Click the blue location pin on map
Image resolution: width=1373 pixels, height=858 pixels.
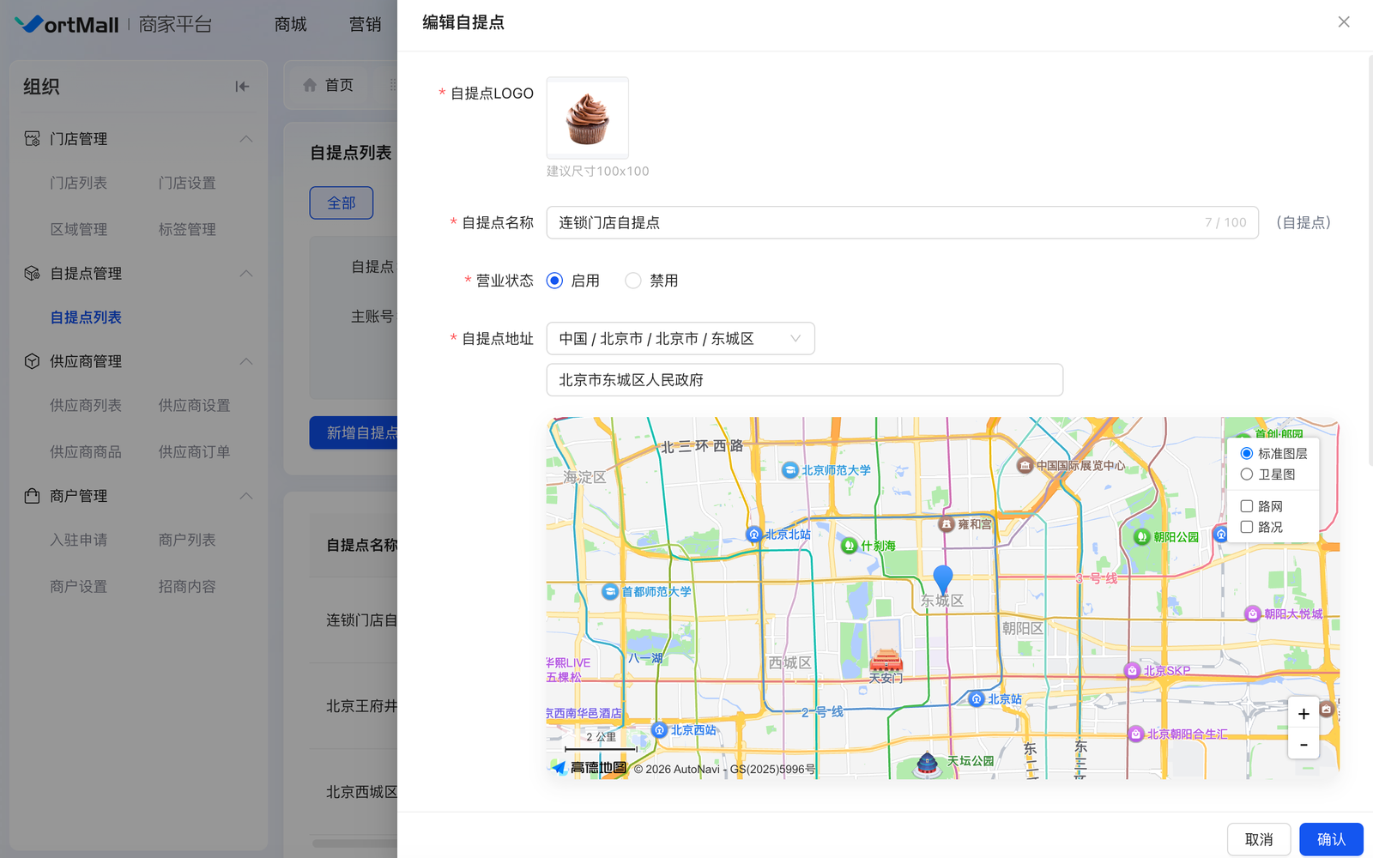(x=942, y=579)
